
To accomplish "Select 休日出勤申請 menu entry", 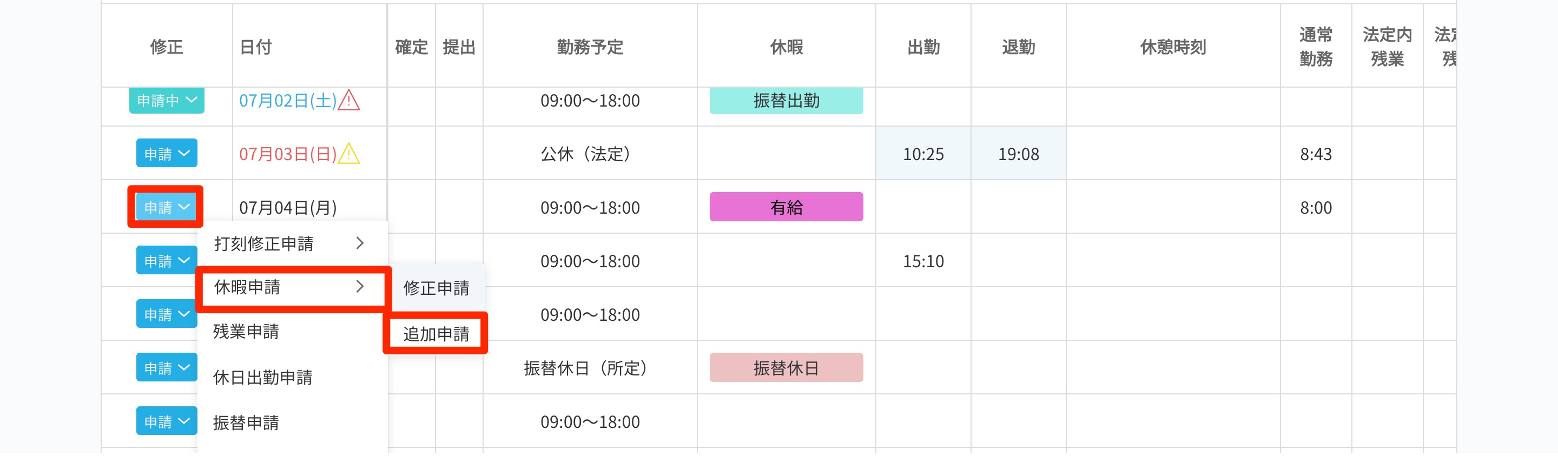I will coord(262,378).
